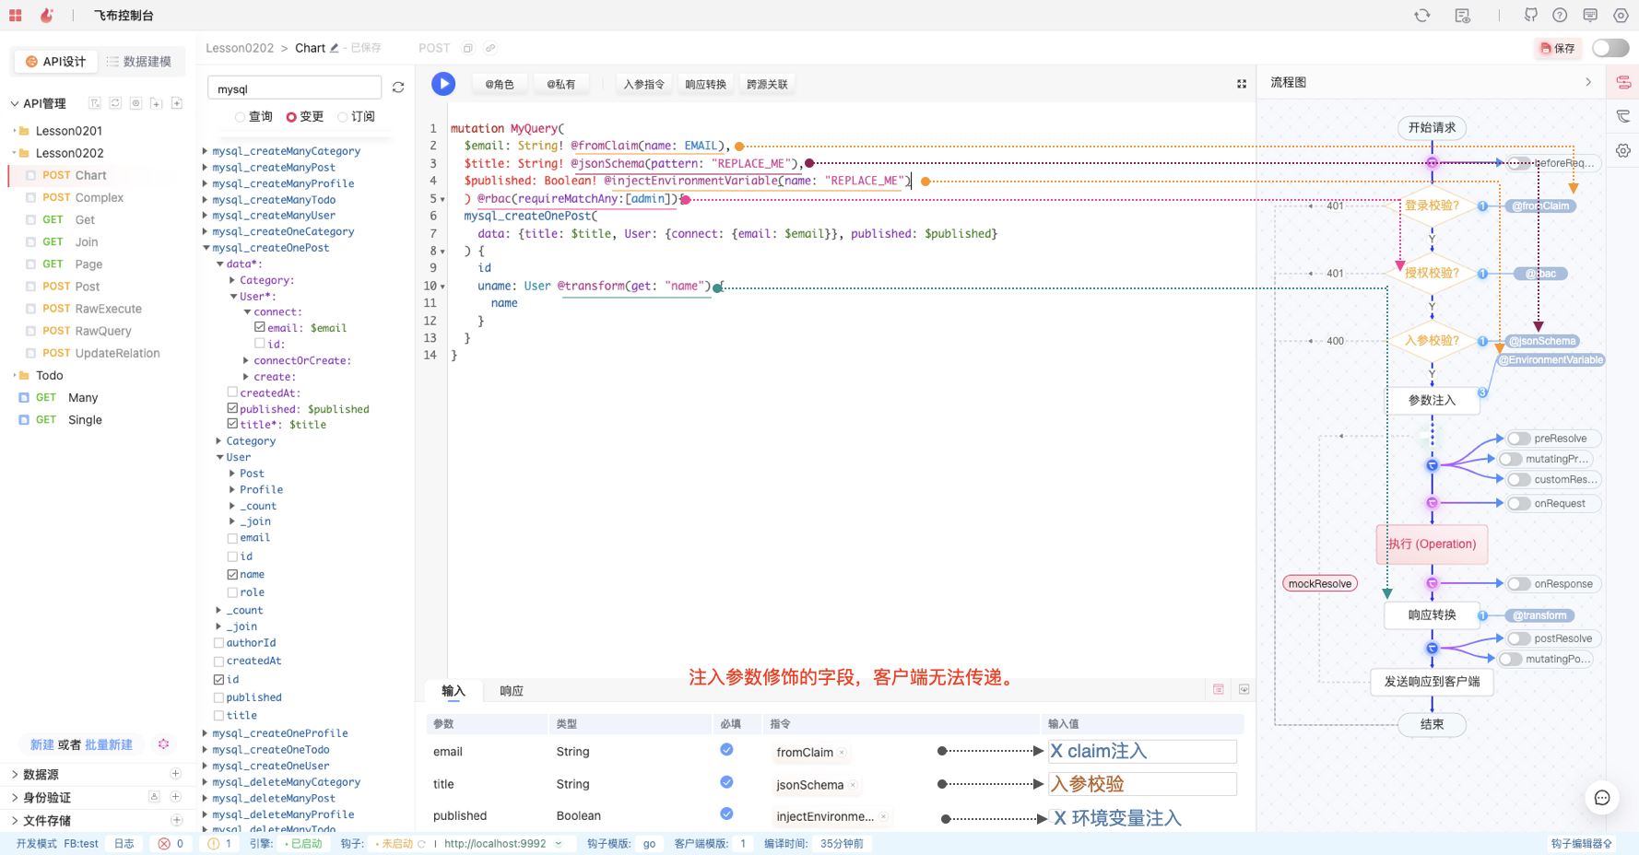1639x855 pixels.
Task: Click the GitHub icon in top bar
Action: tap(1531, 15)
